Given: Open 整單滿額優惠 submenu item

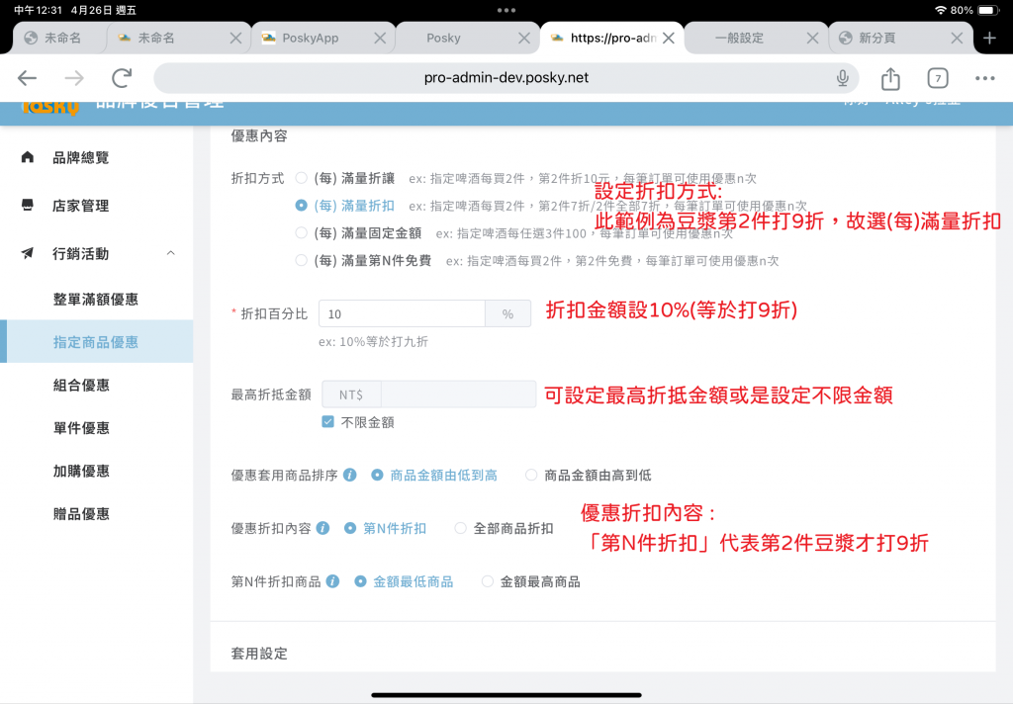Looking at the screenshot, I should pos(97,299).
